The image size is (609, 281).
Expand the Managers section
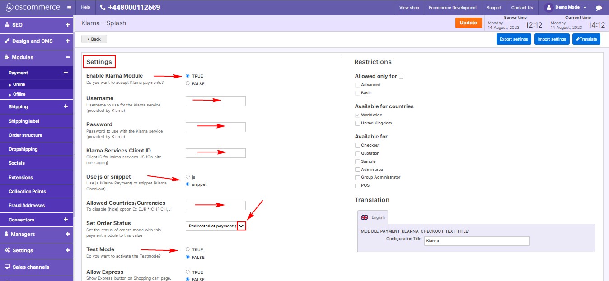pos(67,234)
